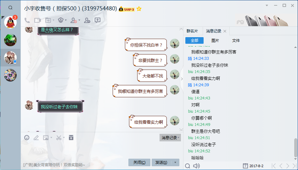This screenshot has height=170, width=298.
Task: Expand the send options dropdown arrow
Action: coord(175,162)
